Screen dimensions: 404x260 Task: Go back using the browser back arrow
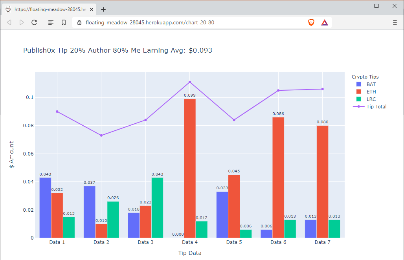click(x=9, y=22)
